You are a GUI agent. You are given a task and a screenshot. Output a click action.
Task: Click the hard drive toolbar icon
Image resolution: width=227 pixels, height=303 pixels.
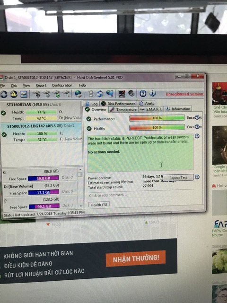pyautogui.click(x=24, y=94)
